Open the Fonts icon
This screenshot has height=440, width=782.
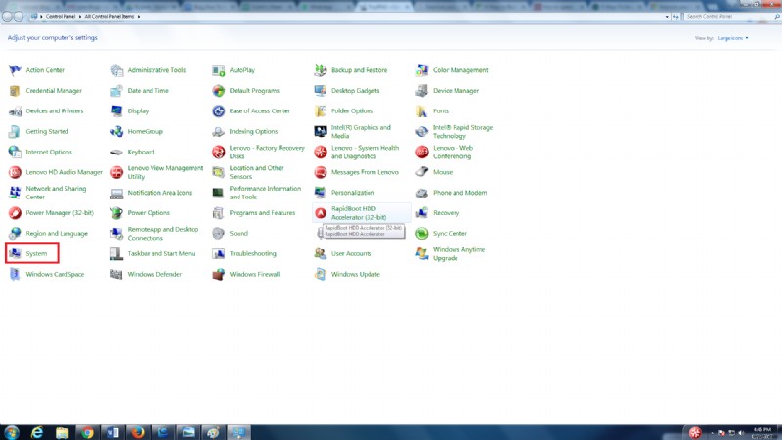(422, 111)
